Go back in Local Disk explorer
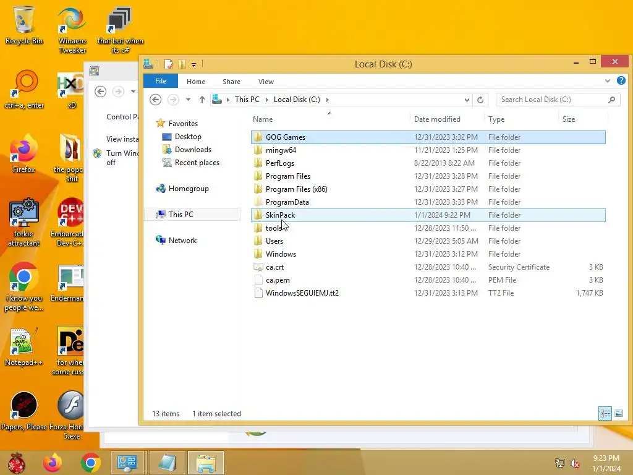This screenshot has width=633, height=475. (155, 100)
